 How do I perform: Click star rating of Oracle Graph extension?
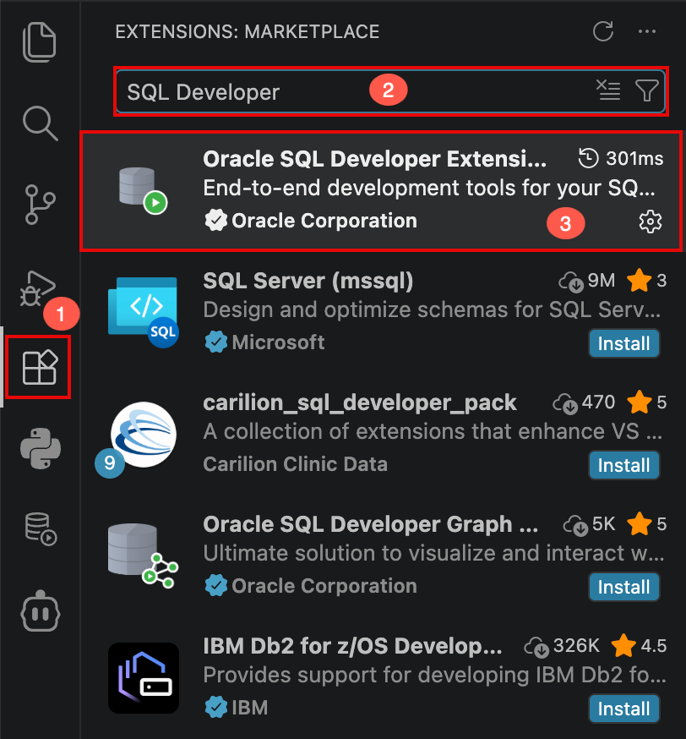click(647, 524)
